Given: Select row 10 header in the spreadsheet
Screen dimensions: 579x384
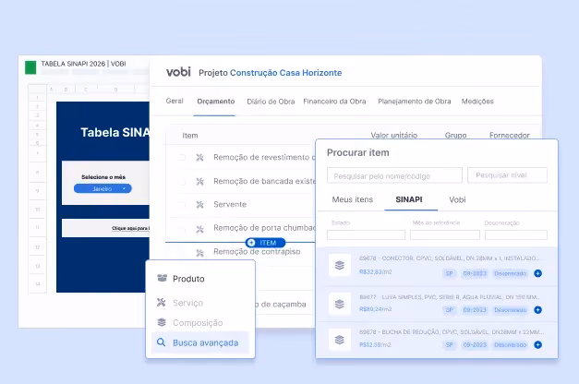Looking at the screenshot, I should click(37, 210).
